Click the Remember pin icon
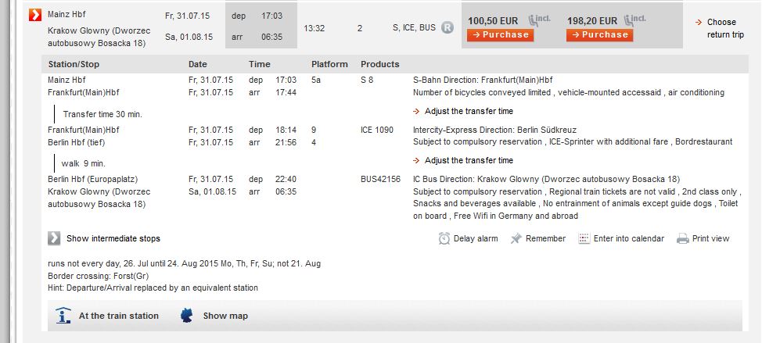 tap(516, 238)
